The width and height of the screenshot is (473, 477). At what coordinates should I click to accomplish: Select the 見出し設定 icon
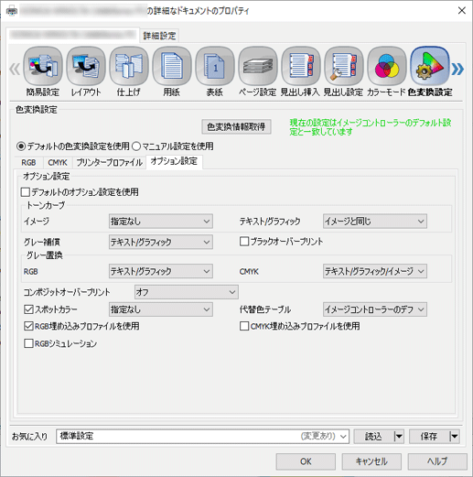coord(344,66)
